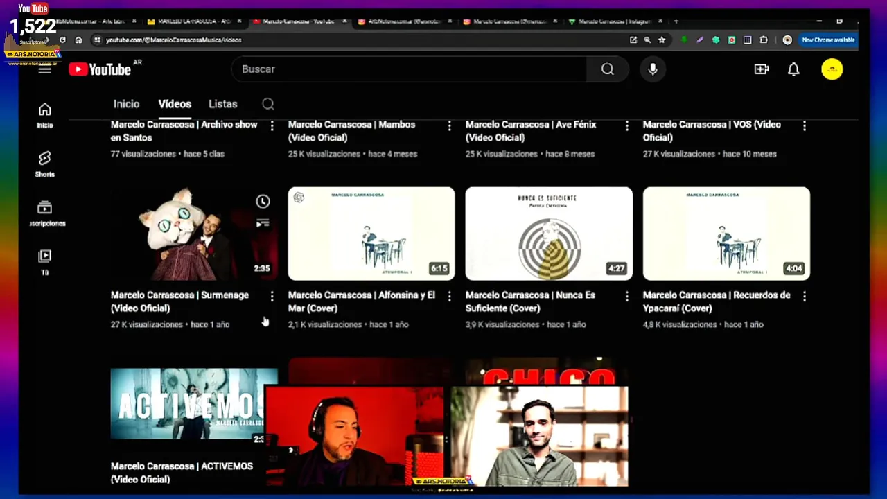Click the open-in-app icon in the address bar
Image resolution: width=887 pixels, height=499 pixels.
(633, 40)
